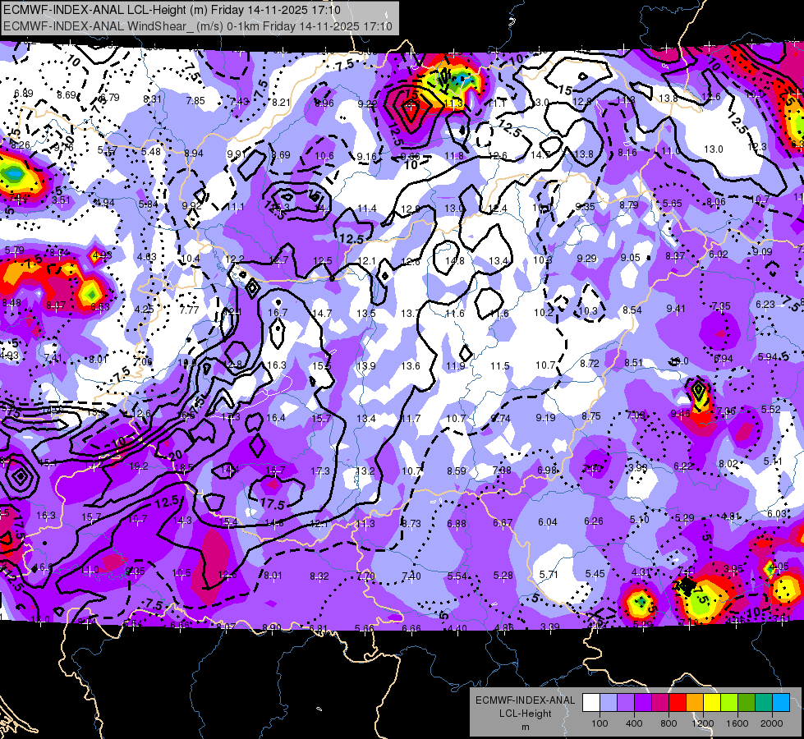Image resolution: width=804 pixels, height=739 pixels.
Task: Click the 13.9 wind shear value
Action: tap(366, 365)
